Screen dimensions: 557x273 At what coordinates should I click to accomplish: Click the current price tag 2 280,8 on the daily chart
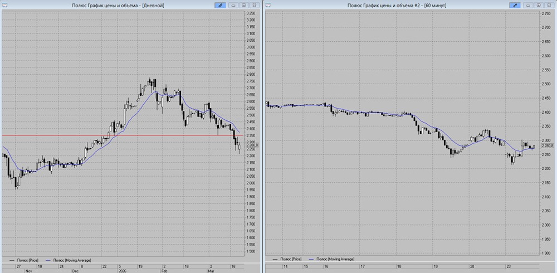(252, 145)
